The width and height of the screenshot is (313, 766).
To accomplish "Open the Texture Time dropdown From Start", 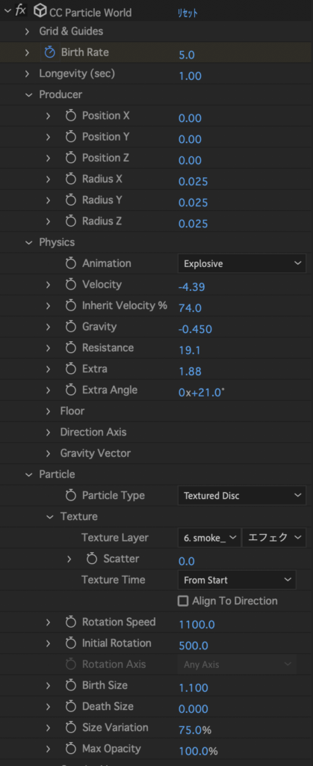I will pos(237,580).
